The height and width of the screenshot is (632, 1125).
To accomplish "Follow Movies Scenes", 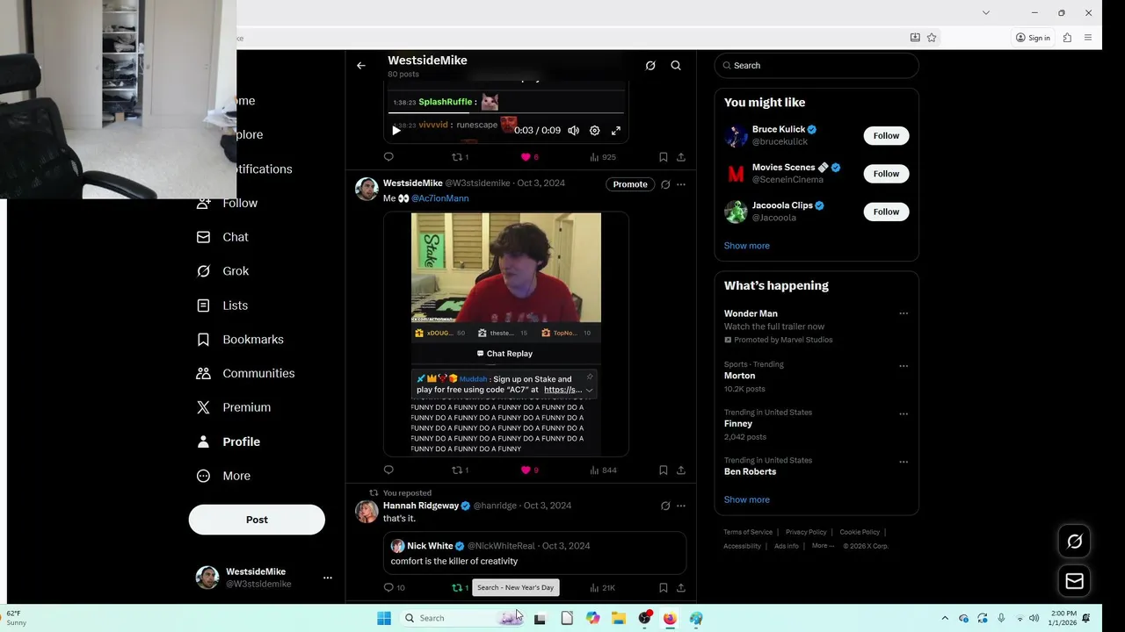I will [886, 174].
